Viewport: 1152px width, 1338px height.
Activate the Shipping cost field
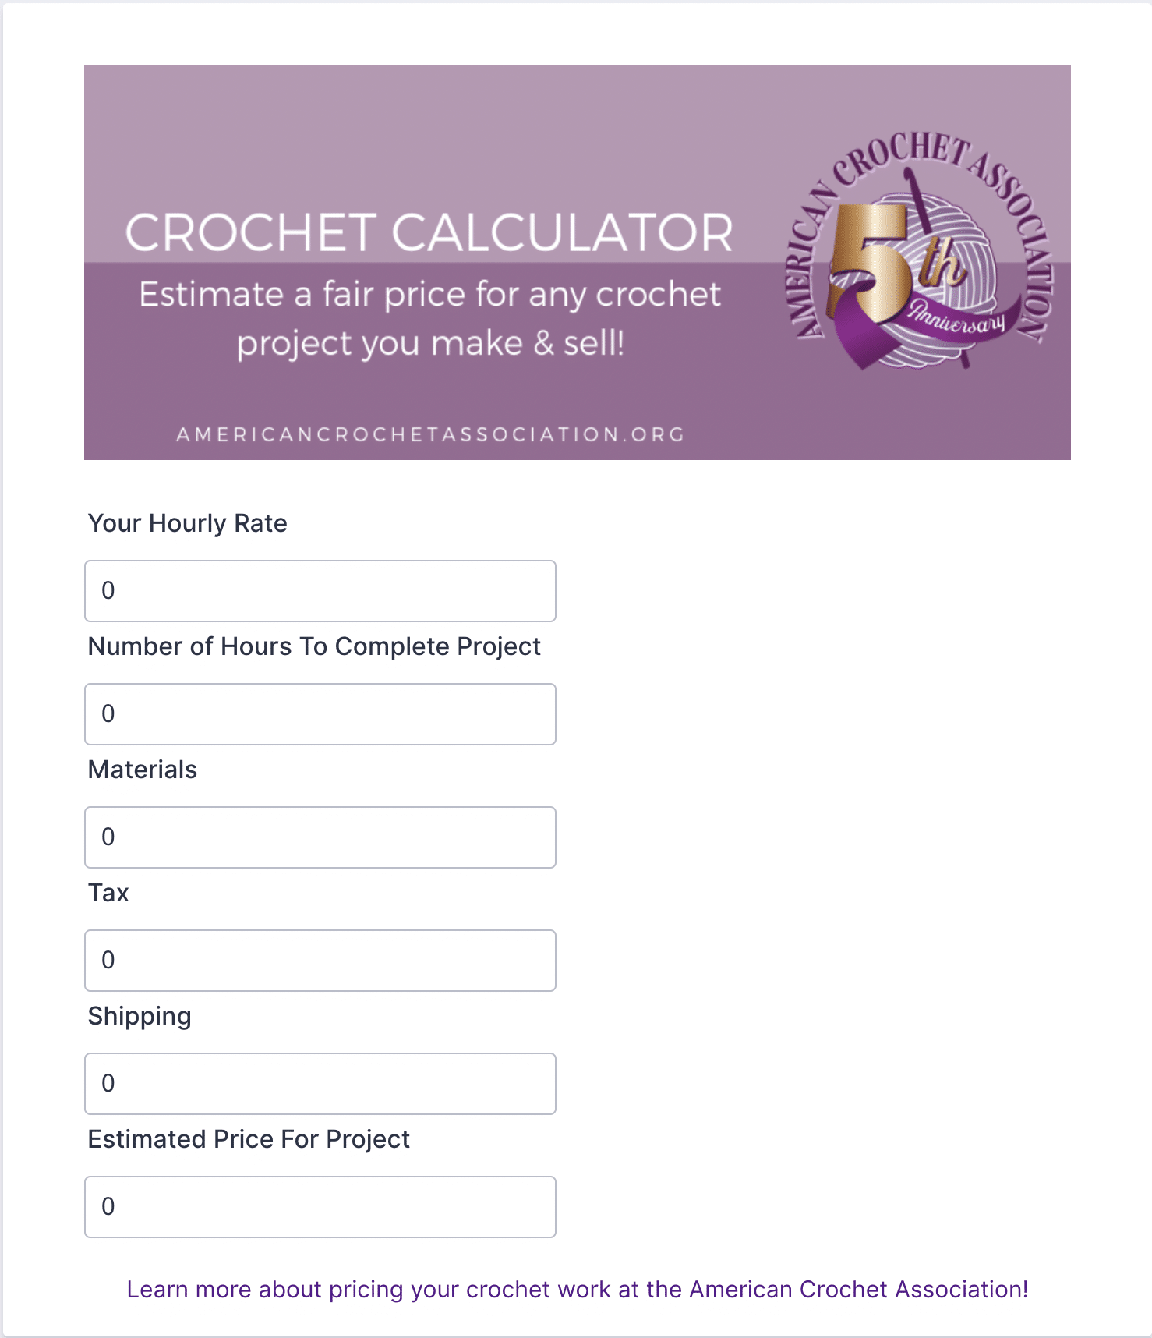pos(320,1084)
